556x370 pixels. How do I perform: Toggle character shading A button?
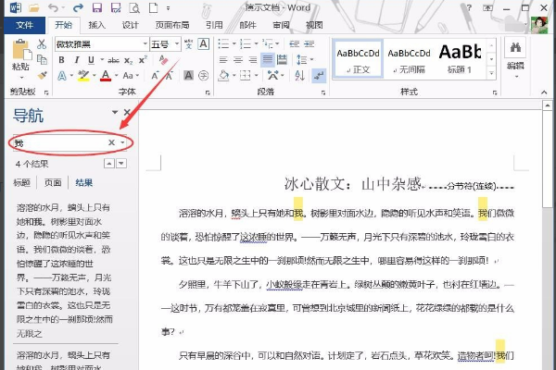point(189,76)
